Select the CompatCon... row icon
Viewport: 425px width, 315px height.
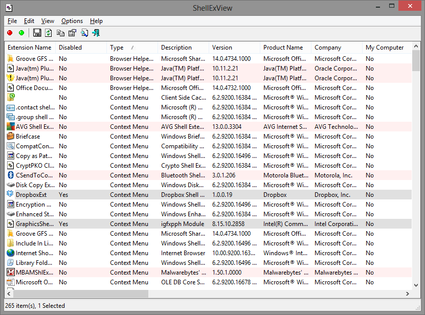pyautogui.click(x=10, y=146)
